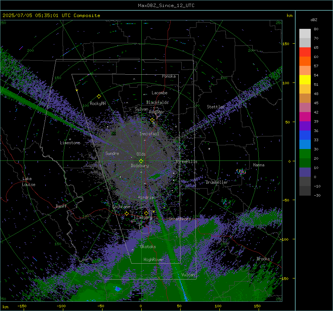Pick the light blue 33-30 dBZ swatch
This screenshot has height=311, width=333.
tap(305, 145)
